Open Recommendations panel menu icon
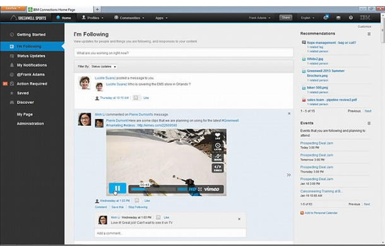This screenshot has width=385, height=252. (x=369, y=34)
